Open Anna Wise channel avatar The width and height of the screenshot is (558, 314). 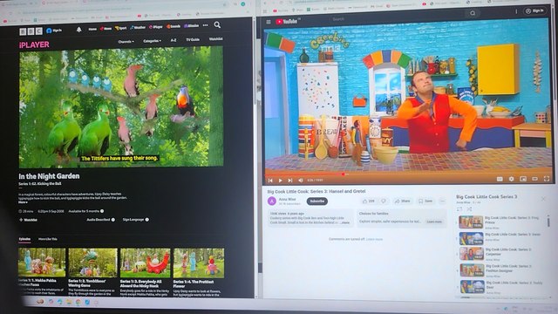[271, 201]
